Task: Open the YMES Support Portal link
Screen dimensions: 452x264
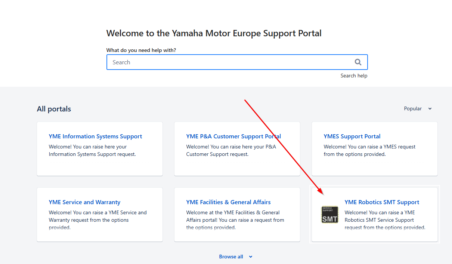Action: (352, 136)
